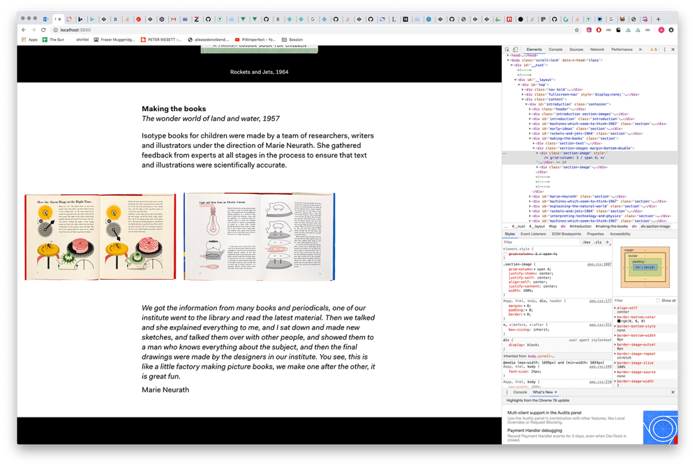This screenshot has width=695, height=467.
Task: Open DevTools more options menu (three dots)
Action: [664, 50]
